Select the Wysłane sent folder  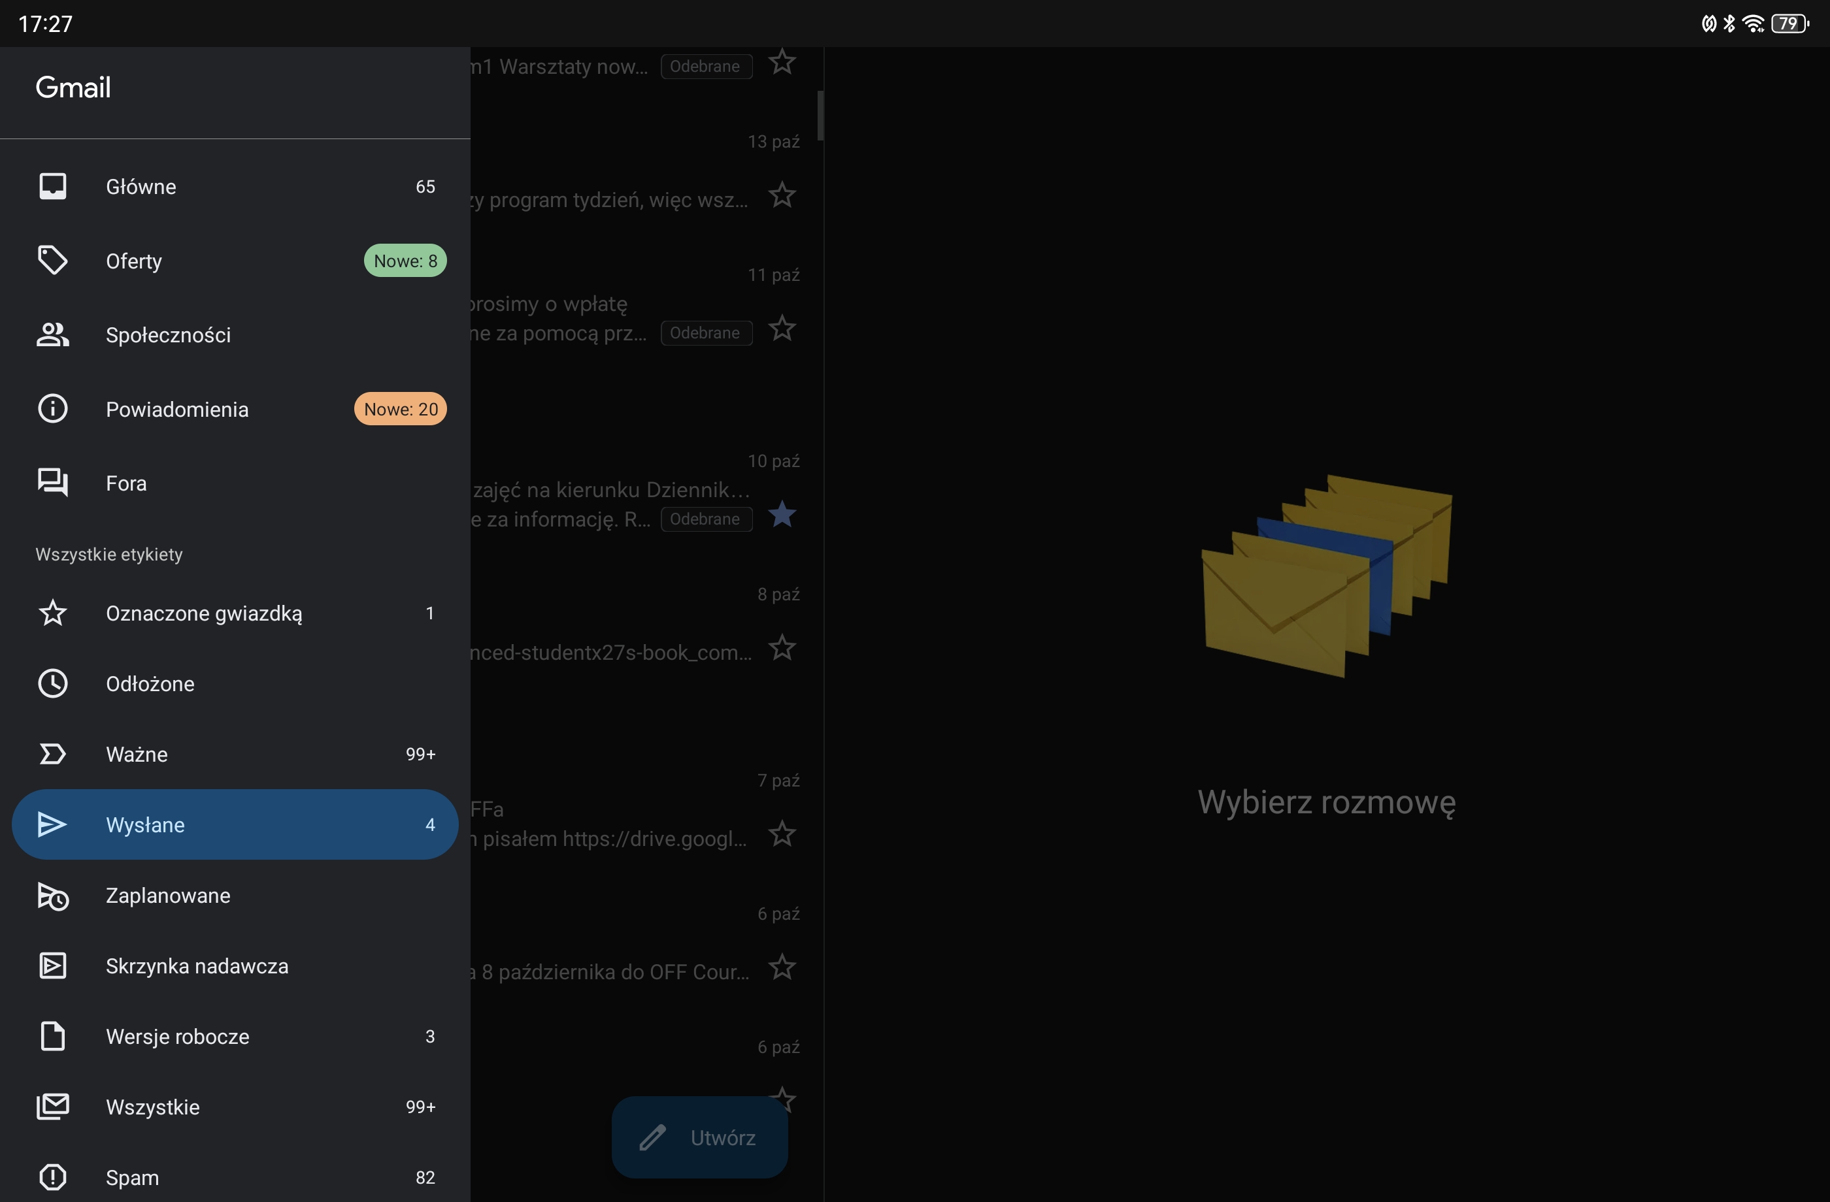click(145, 824)
